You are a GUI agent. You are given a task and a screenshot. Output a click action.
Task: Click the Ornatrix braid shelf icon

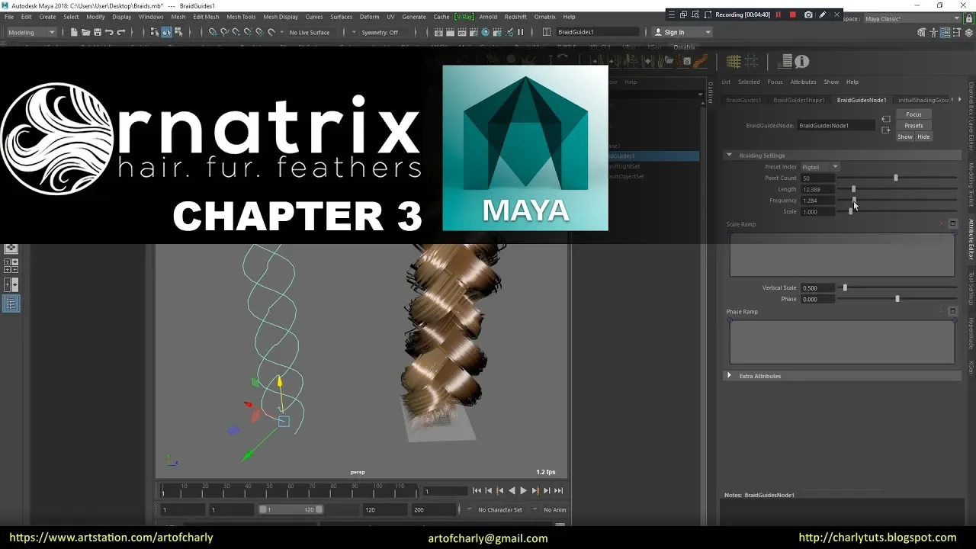coord(701,61)
